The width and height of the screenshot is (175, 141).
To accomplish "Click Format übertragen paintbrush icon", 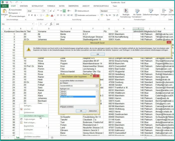I will [10, 16].
